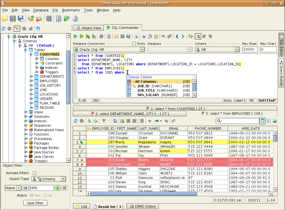Toggle the filter funnel icon above object tree
285x210 pixels.
pos(17,28)
